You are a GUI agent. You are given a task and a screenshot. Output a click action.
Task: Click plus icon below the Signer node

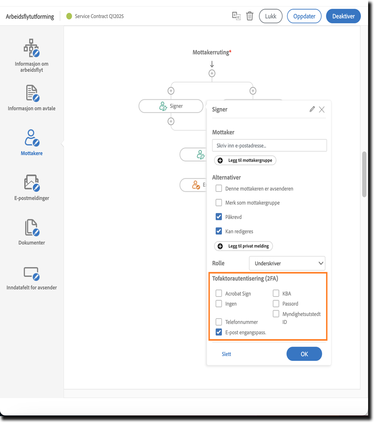[171, 122]
